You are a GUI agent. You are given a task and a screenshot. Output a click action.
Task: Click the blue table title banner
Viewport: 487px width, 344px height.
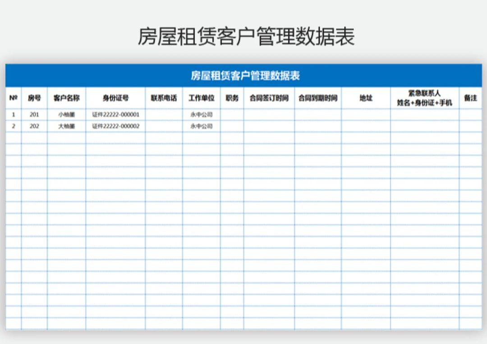(x=243, y=75)
